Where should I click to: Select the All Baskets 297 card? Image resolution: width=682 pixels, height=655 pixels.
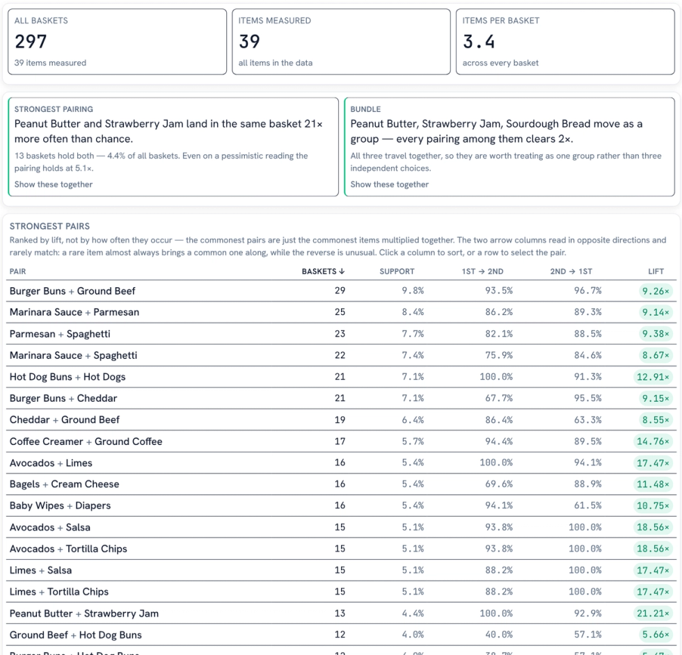coord(118,42)
